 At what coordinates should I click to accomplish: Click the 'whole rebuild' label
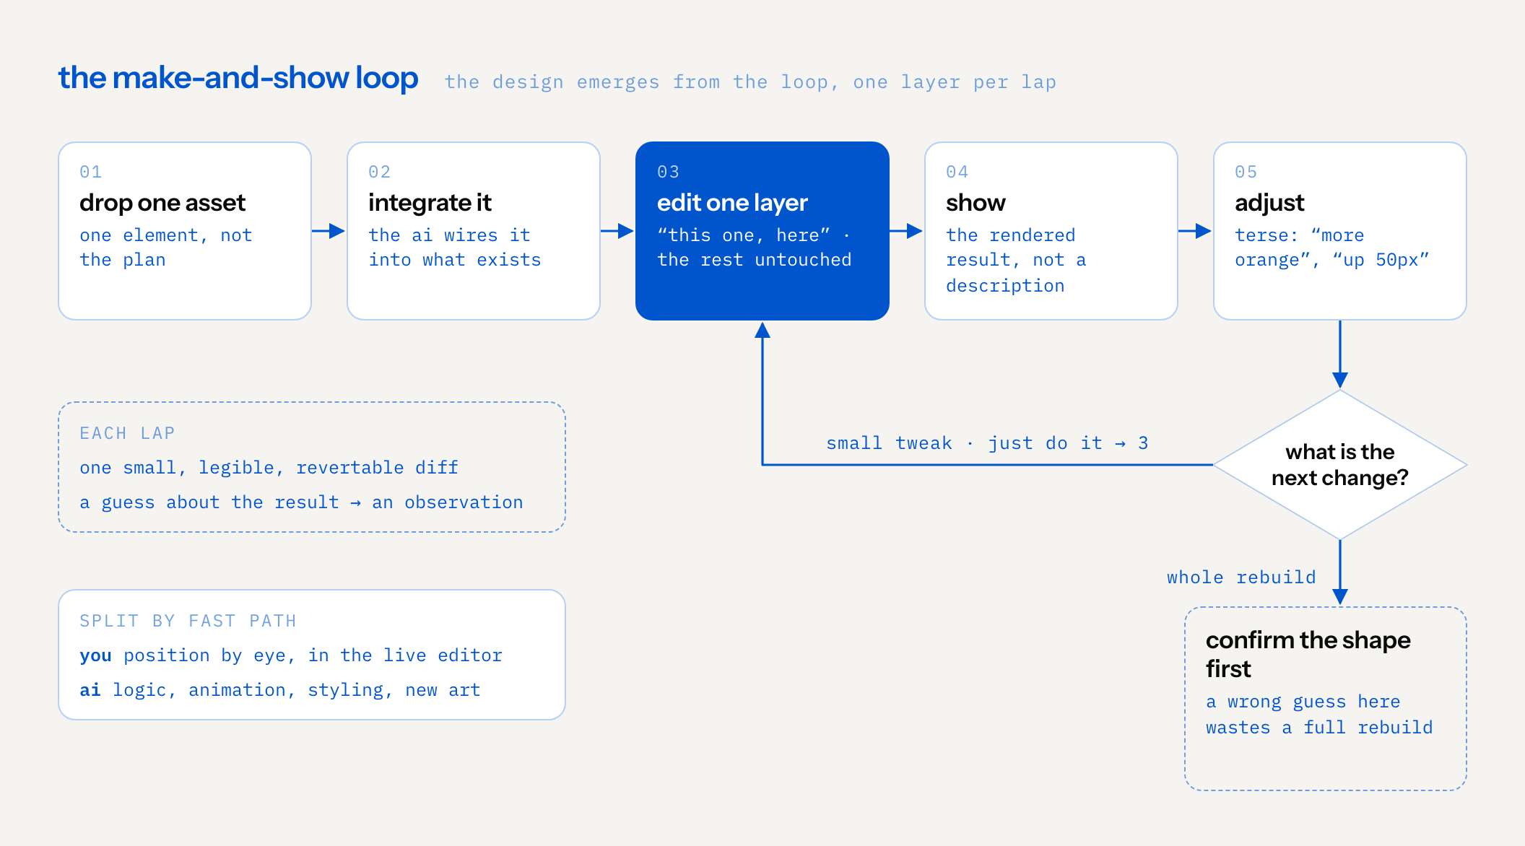[x=1241, y=577]
